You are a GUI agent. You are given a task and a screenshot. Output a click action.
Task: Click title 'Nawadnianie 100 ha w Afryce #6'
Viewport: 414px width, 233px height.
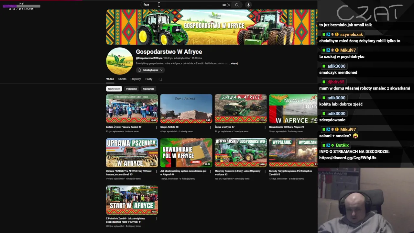click(x=287, y=127)
